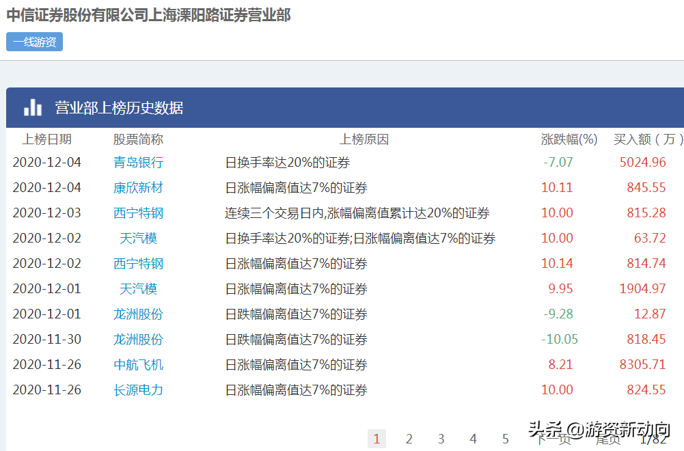Click the change value 10.14

coord(557,264)
